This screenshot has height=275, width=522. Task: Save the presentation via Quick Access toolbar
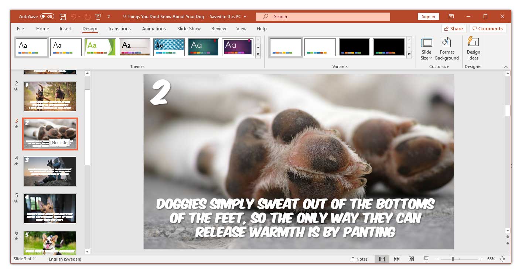click(62, 16)
